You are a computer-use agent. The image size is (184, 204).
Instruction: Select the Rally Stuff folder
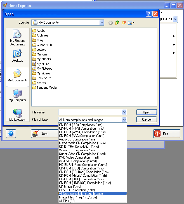tap(41, 78)
